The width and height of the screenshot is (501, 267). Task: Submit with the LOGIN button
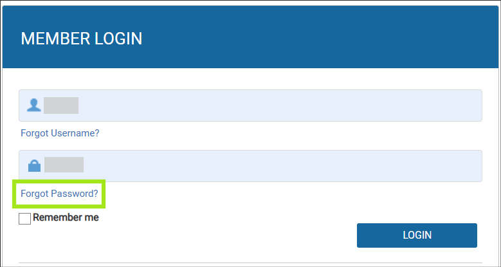pyautogui.click(x=417, y=235)
